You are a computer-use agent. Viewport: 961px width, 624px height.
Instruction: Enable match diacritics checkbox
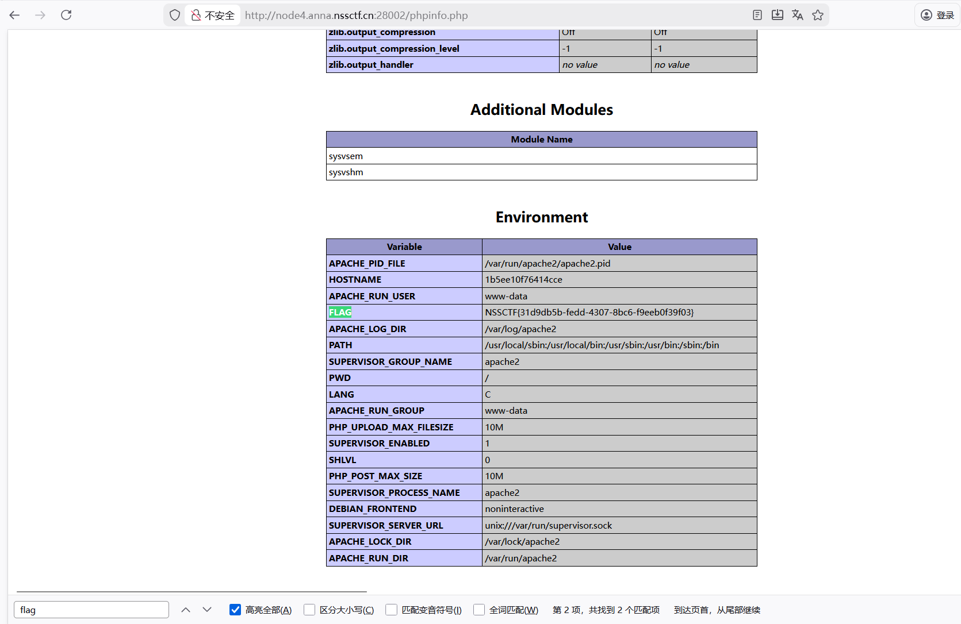pos(392,610)
